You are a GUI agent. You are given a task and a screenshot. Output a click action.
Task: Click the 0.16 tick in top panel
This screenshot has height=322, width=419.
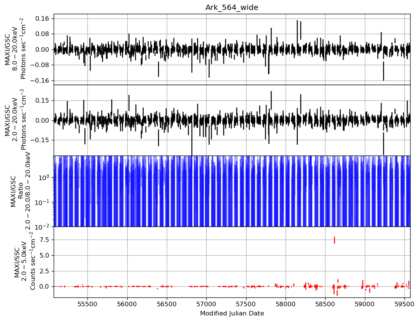pos(42,18)
